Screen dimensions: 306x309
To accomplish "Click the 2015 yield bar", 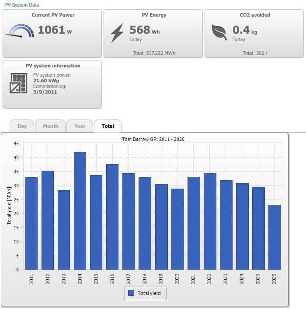I will coord(96,222).
